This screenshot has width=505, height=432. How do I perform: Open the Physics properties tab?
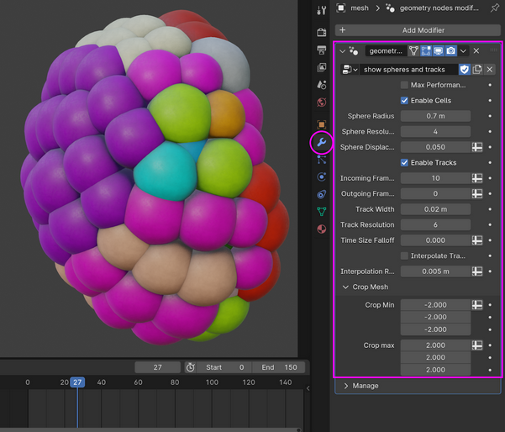322,176
